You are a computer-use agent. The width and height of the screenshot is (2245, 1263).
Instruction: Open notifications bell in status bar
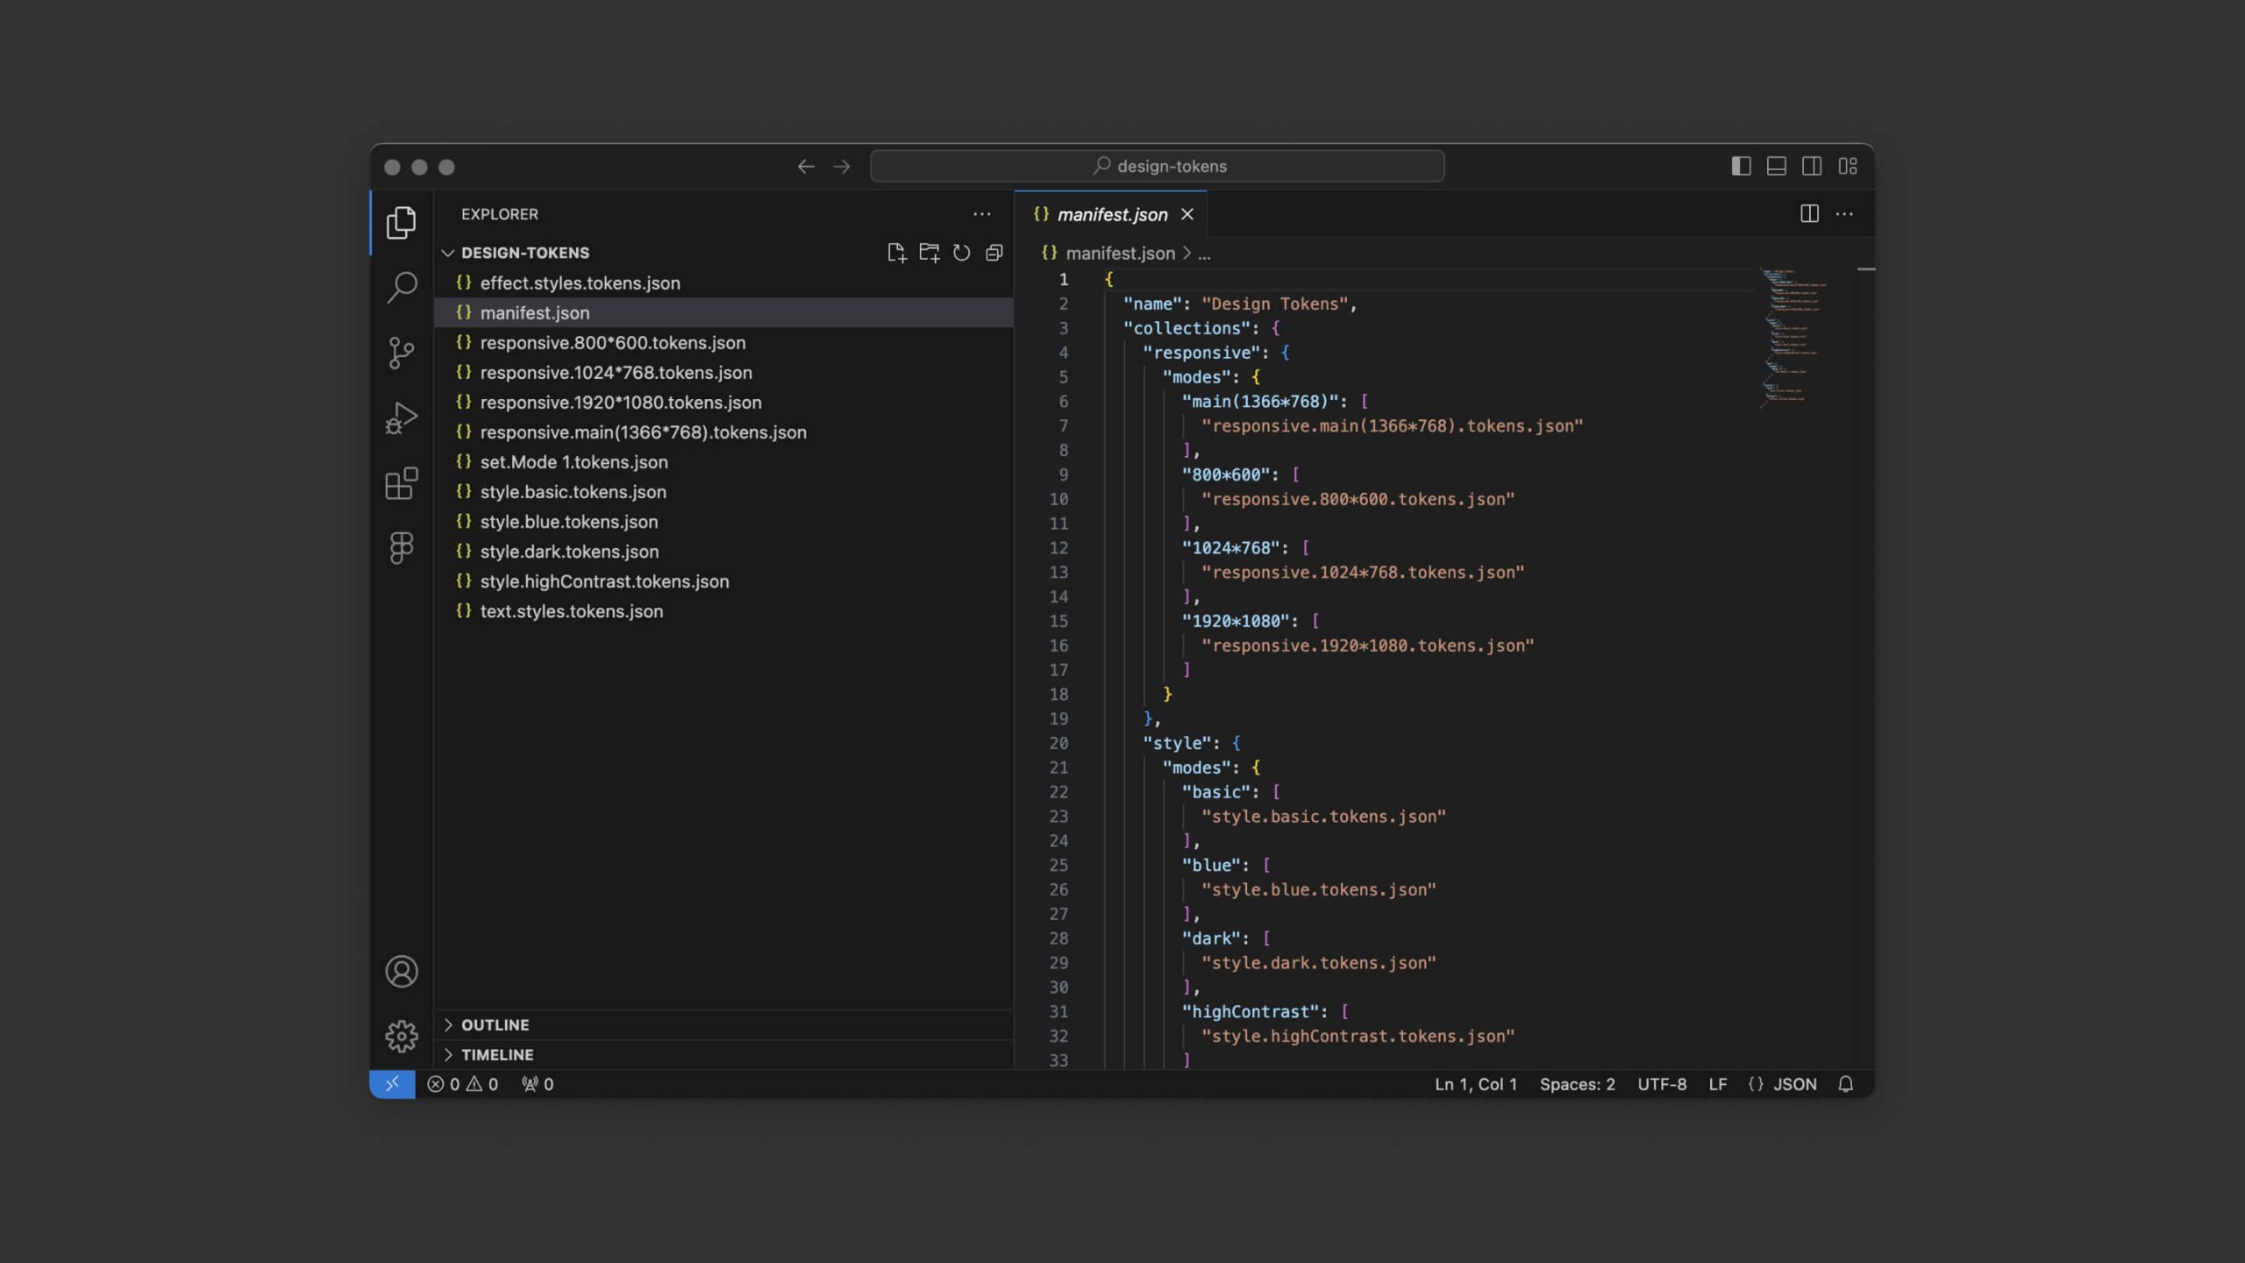(x=1845, y=1084)
